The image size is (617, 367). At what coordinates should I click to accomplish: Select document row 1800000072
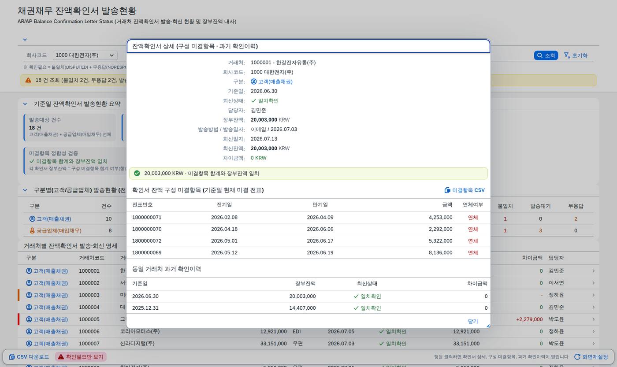tap(308, 241)
